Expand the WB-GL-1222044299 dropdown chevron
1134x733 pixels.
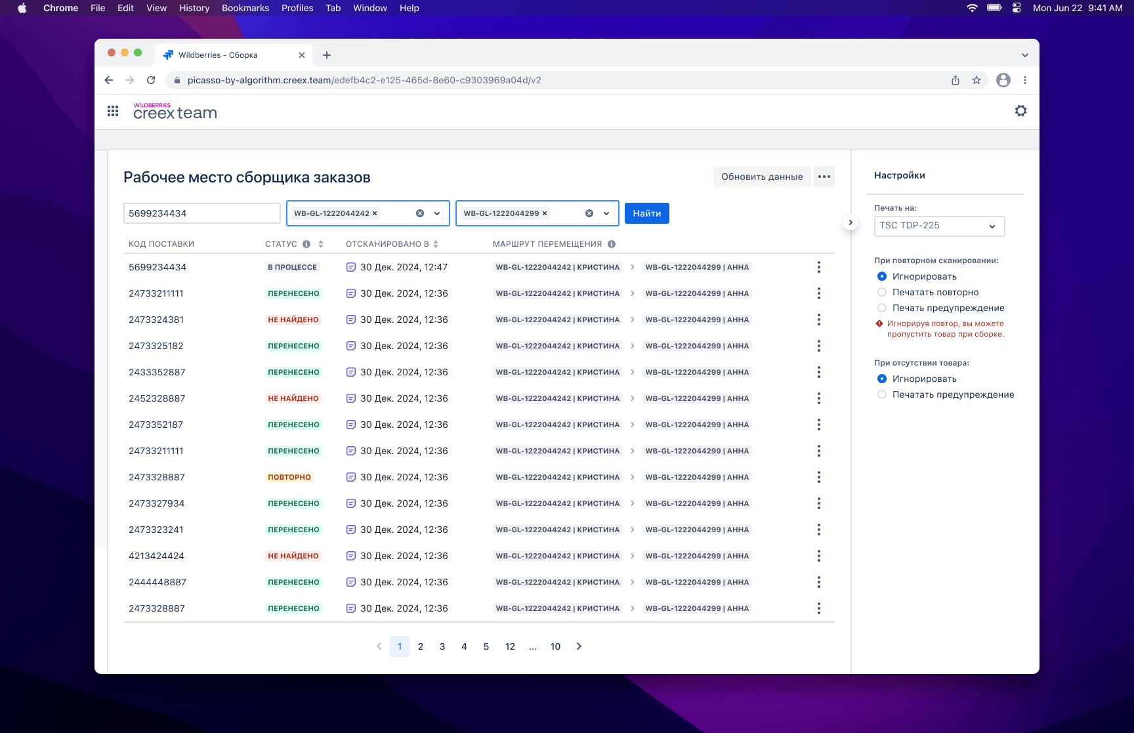coord(606,213)
